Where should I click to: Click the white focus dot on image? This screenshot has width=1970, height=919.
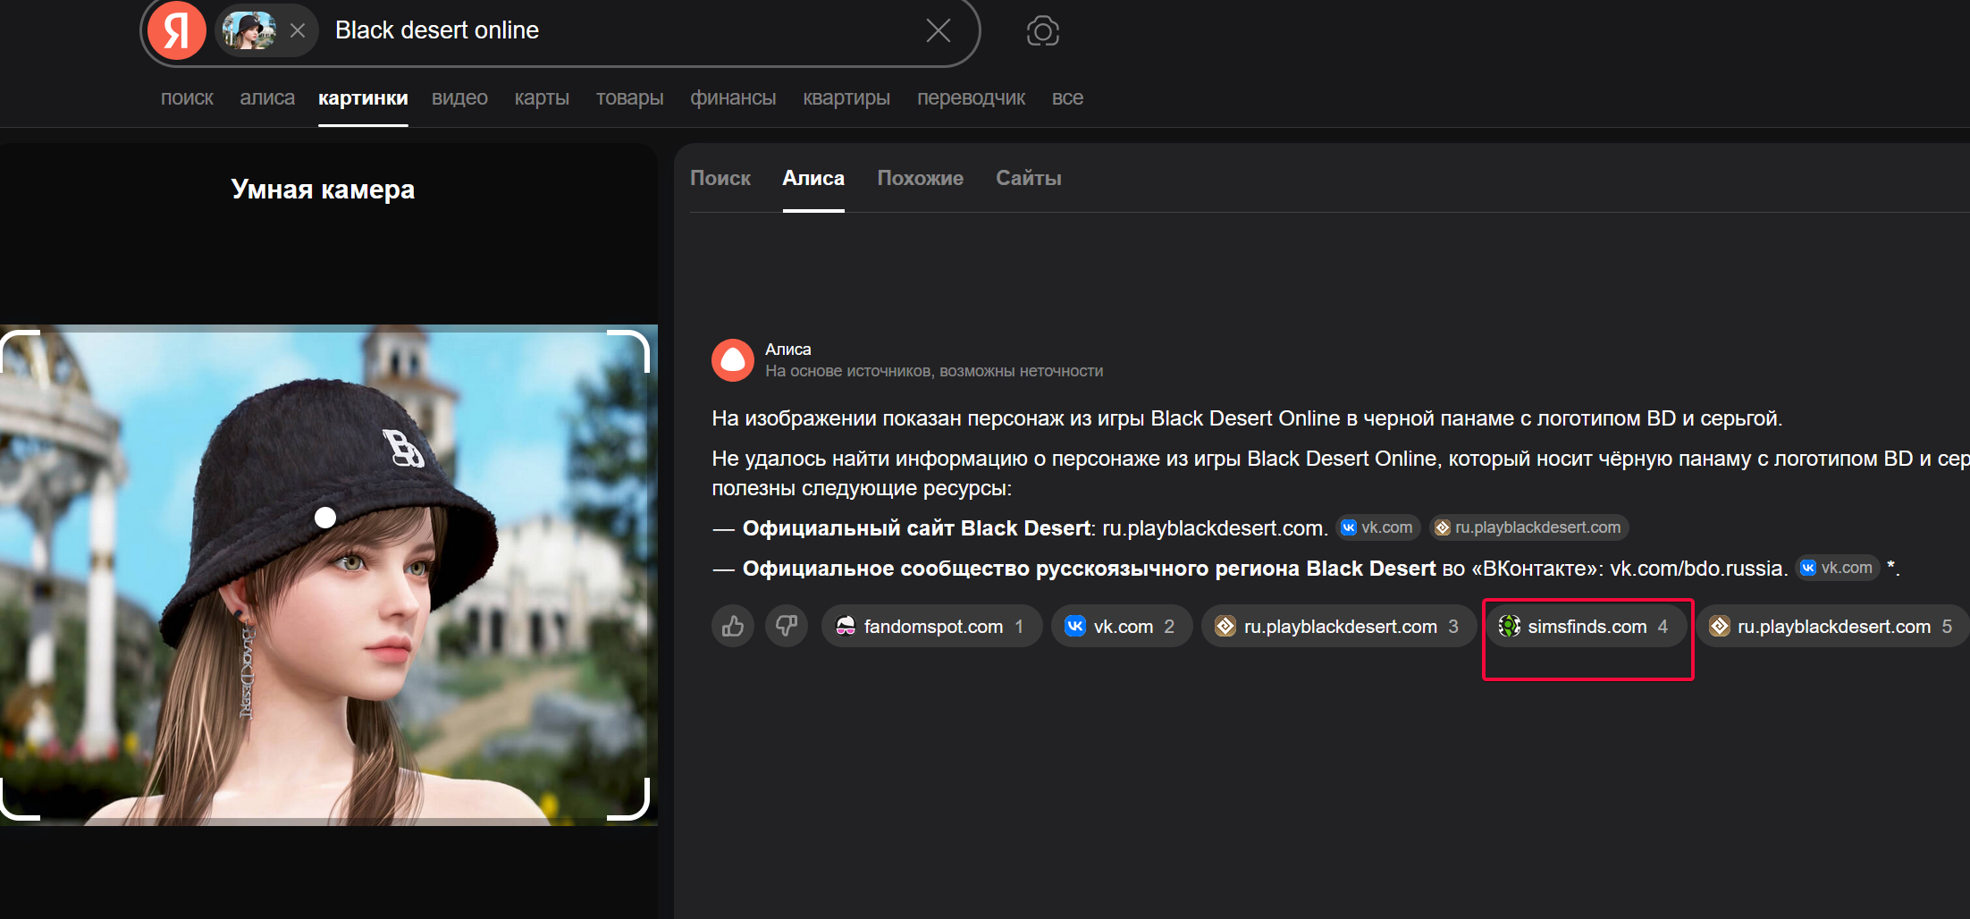(325, 518)
